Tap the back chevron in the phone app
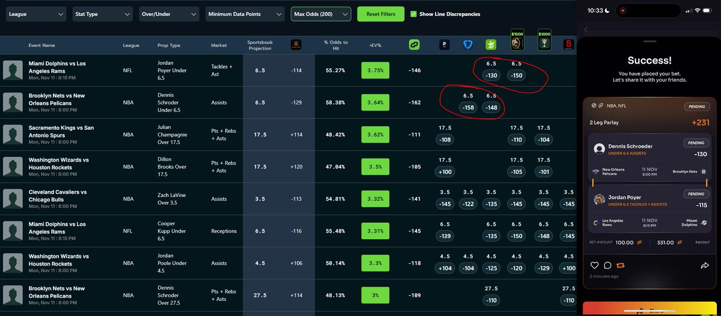 [x=586, y=29]
